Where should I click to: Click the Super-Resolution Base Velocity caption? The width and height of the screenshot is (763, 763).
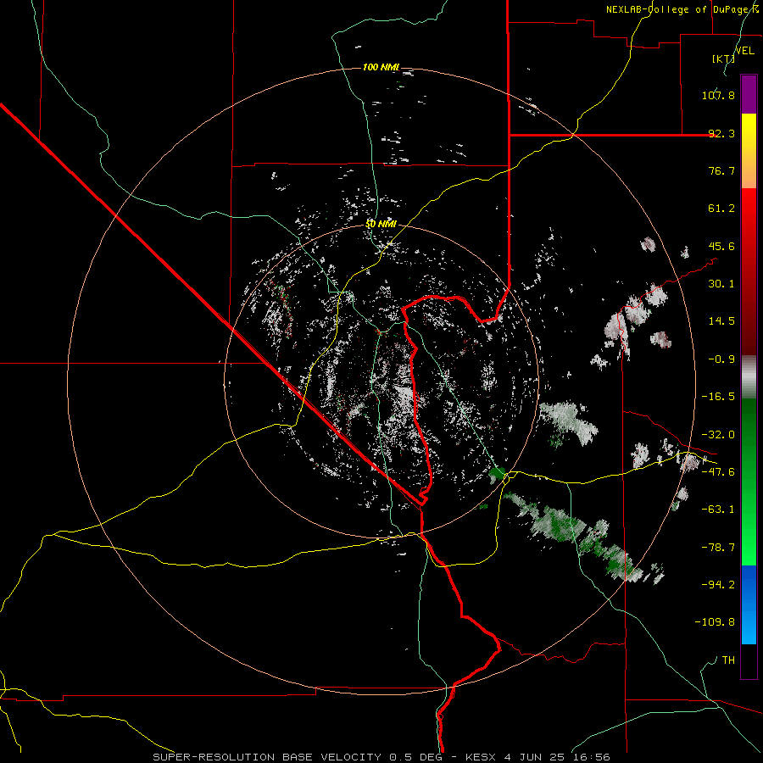381,757
